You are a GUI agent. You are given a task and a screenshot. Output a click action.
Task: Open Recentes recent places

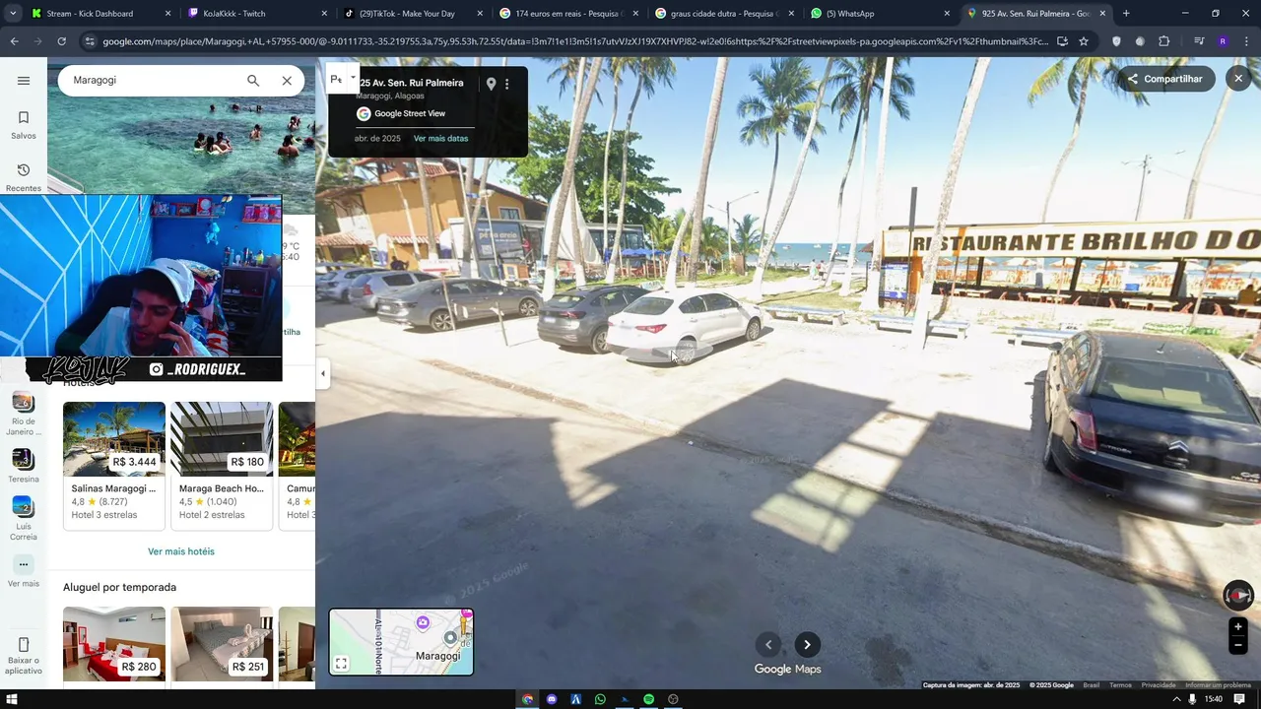click(24, 177)
